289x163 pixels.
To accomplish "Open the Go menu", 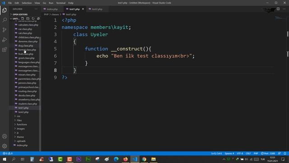I will (x=44, y=3).
